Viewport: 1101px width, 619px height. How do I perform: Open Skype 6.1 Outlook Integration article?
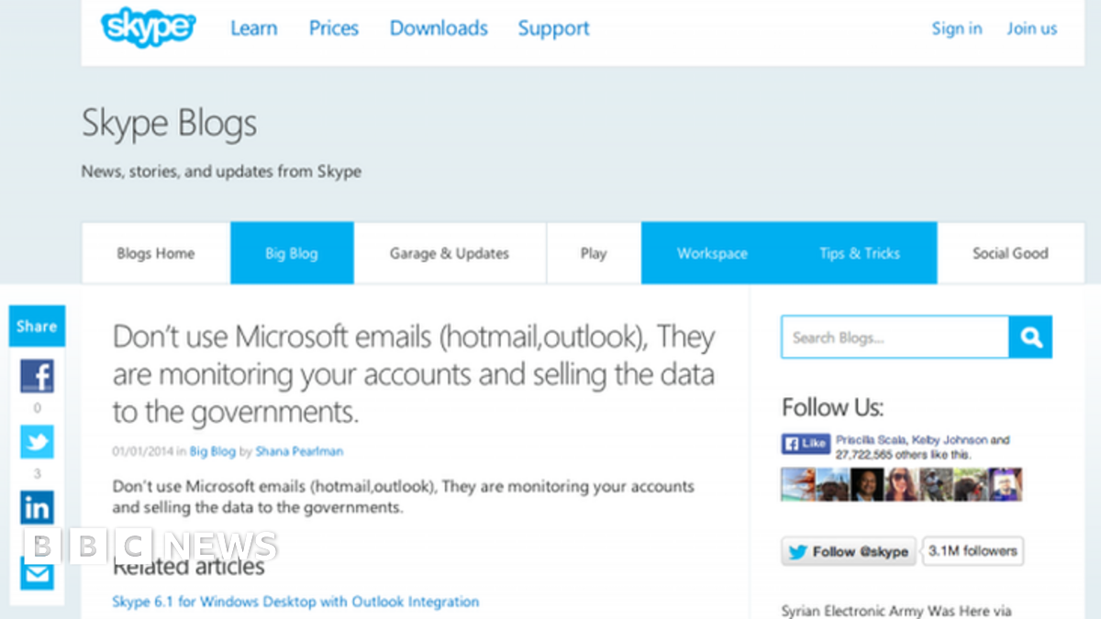(x=295, y=602)
